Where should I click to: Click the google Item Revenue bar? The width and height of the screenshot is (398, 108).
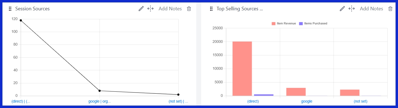[x=296, y=92]
